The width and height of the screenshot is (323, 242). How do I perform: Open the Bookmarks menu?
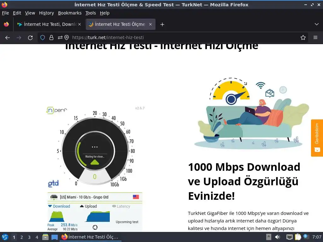(x=70, y=13)
